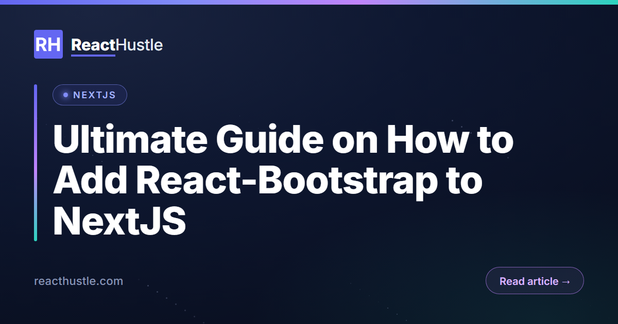618x324 pixels.
Task: Open the reacthustle.com link
Action: (x=78, y=281)
